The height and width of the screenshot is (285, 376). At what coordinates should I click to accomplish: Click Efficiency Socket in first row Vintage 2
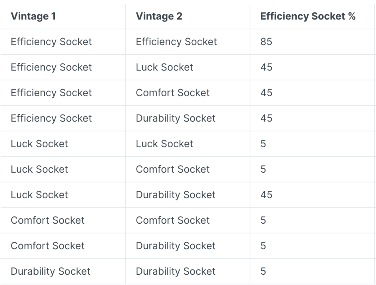click(176, 42)
